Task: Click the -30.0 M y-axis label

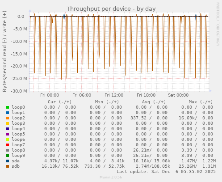Action: point(19,91)
